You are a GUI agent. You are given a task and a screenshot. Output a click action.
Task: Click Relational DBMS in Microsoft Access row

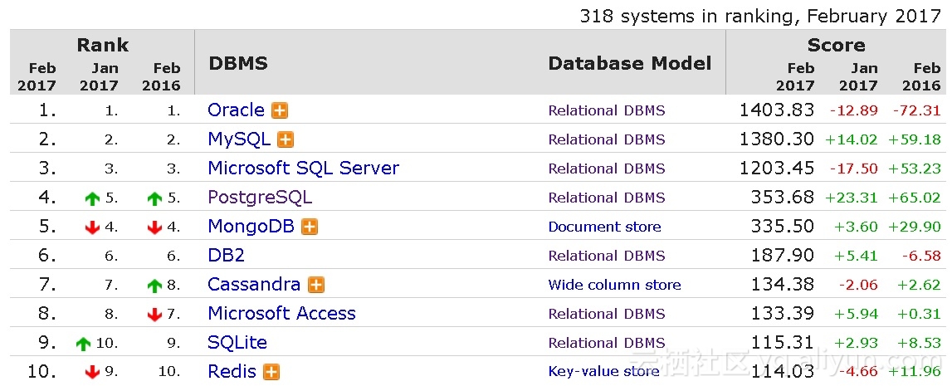click(607, 314)
